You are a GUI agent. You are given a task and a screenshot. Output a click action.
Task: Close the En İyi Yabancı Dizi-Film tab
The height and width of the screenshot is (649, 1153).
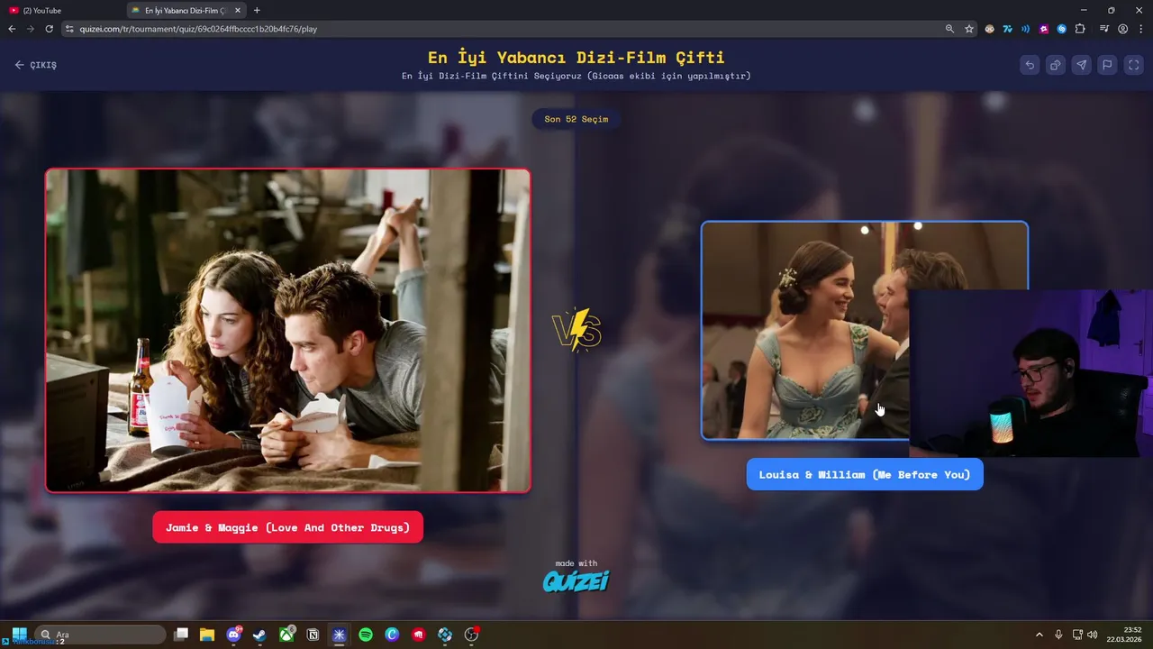point(238,10)
